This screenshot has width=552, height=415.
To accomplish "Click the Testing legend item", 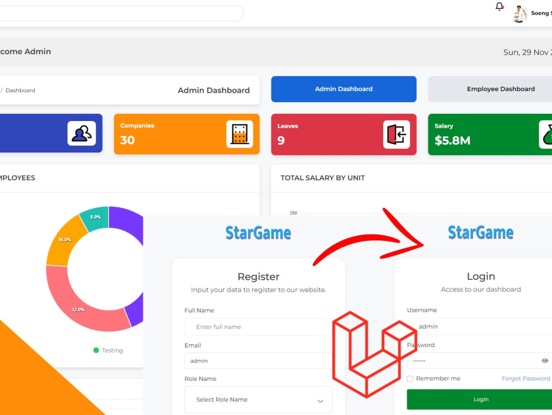I will [x=108, y=350].
